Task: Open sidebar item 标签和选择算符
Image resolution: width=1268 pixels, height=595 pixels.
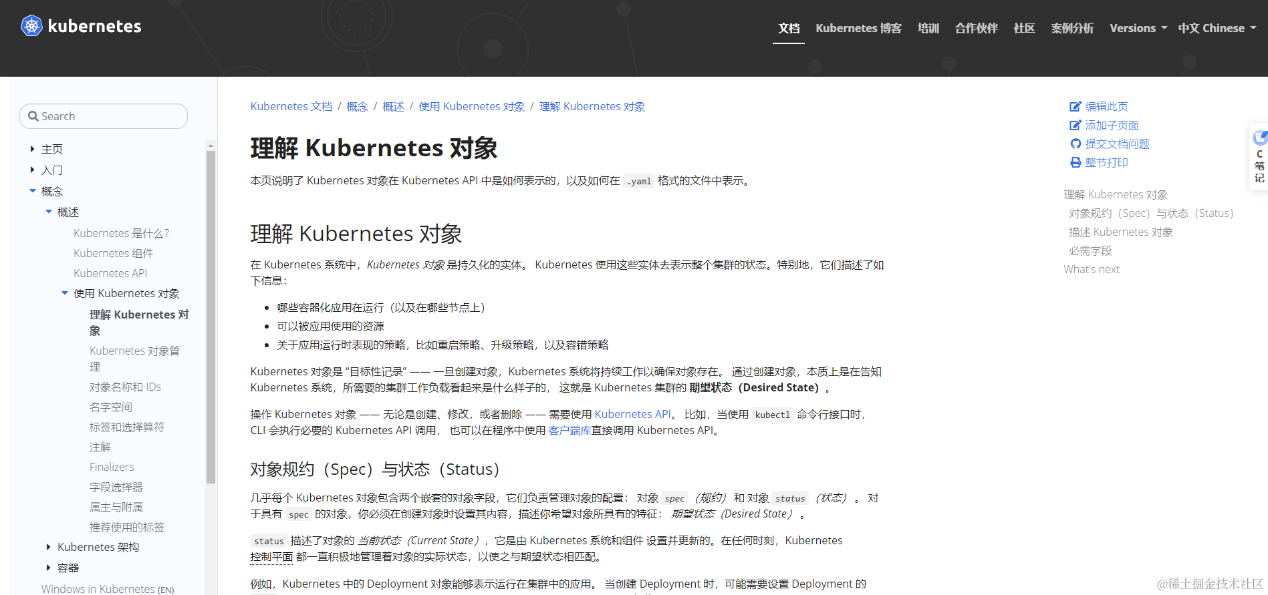Action: point(127,427)
